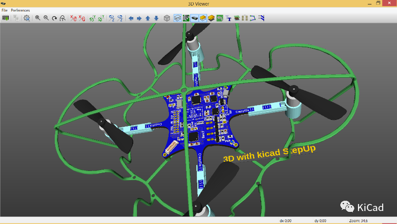Rotate Z clockwise, first blue Z icon
This screenshot has width=397, height=224.
coord(111,18)
